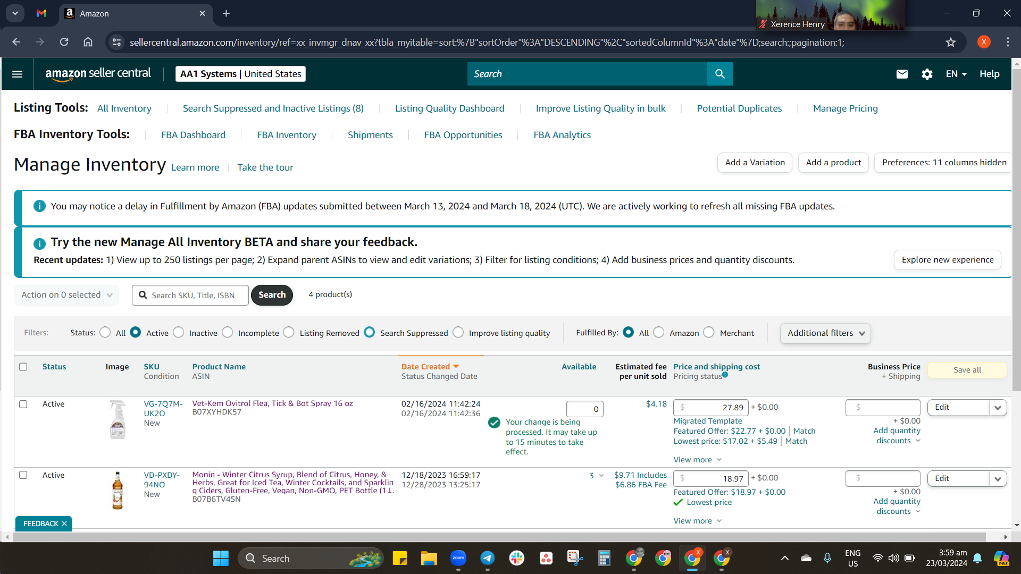Open Calculator from the taskbar
Image resolution: width=1021 pixels, height=574 pixels.
(x=604, y=558)
